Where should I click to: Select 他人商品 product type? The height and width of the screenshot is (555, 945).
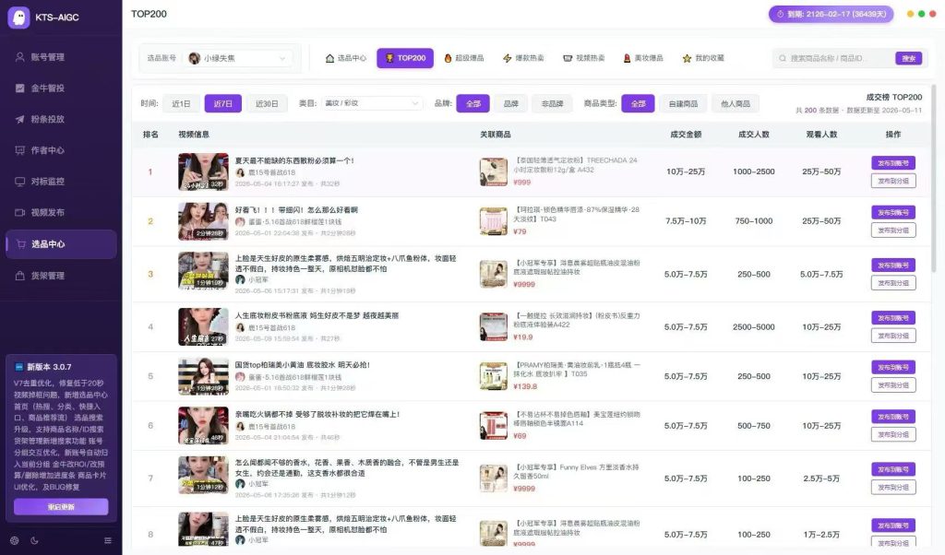pyautogui.click(x=736, y=103)
